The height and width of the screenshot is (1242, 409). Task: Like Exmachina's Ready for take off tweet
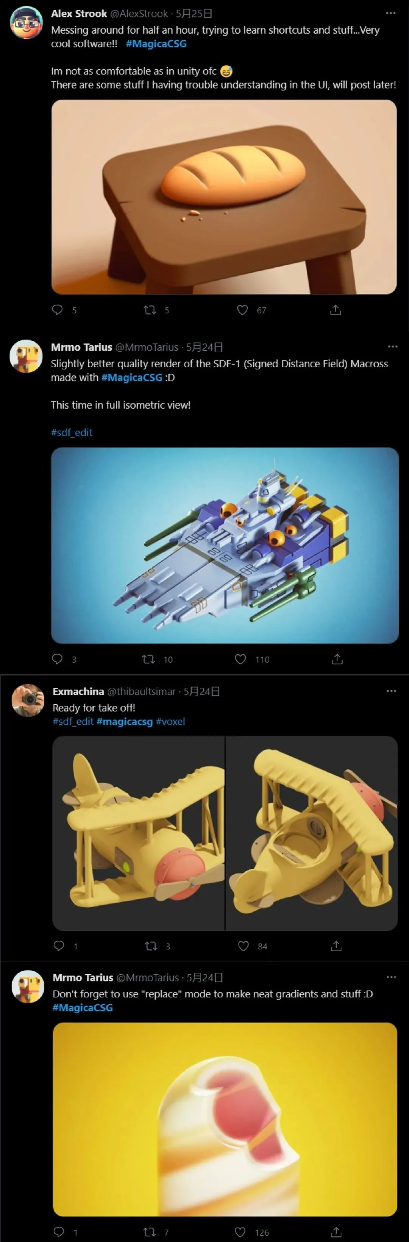coord(244,946)
